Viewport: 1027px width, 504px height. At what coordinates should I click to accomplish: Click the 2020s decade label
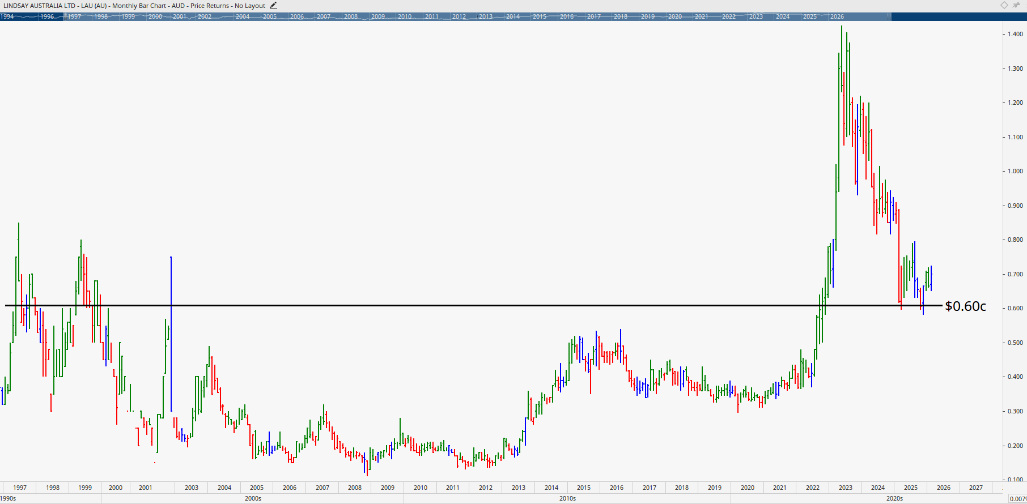(894, 498)
